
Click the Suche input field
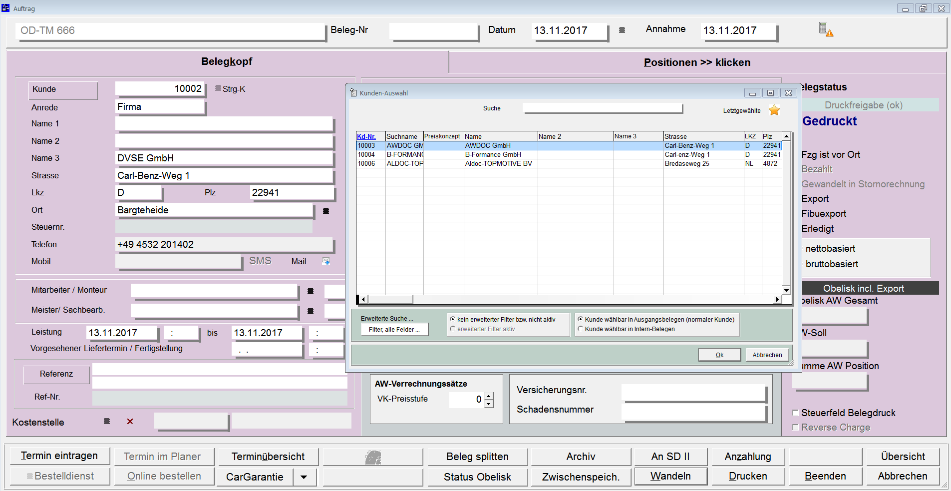[602, 108]
